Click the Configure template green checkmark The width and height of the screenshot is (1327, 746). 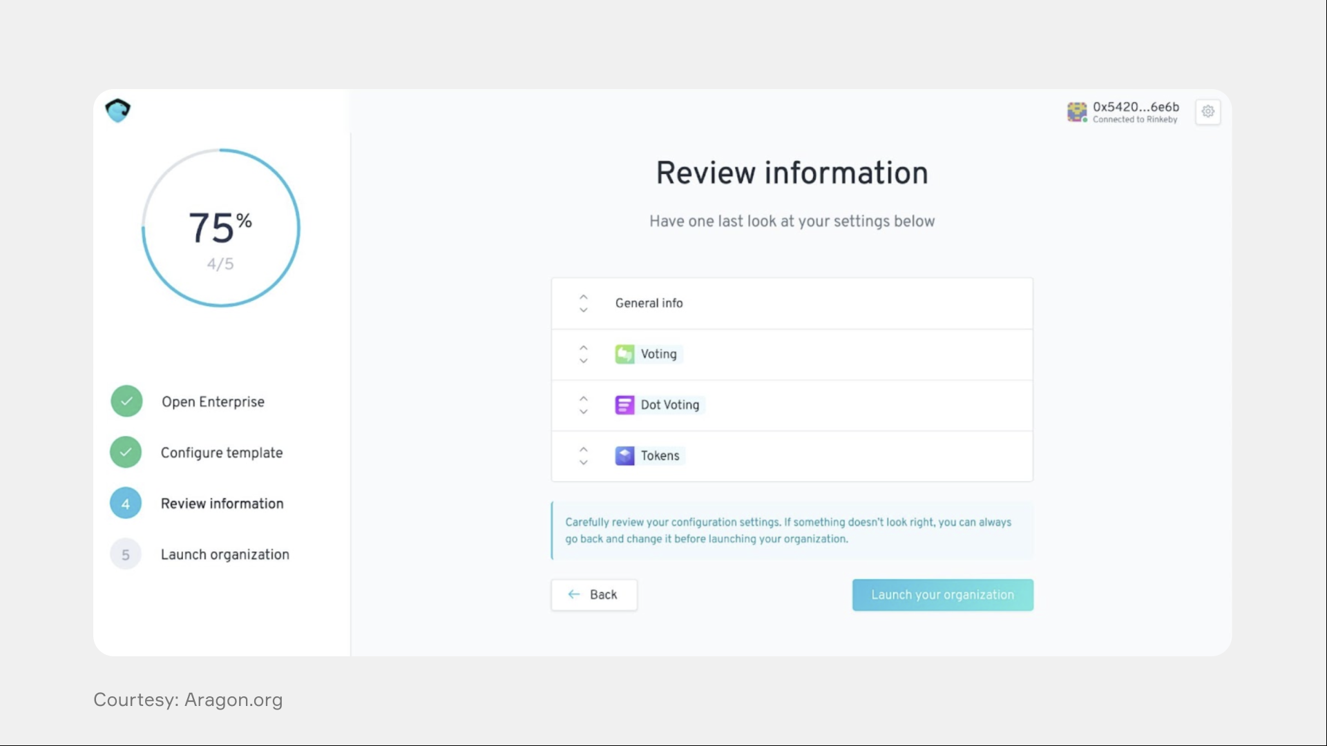point(126,453)
